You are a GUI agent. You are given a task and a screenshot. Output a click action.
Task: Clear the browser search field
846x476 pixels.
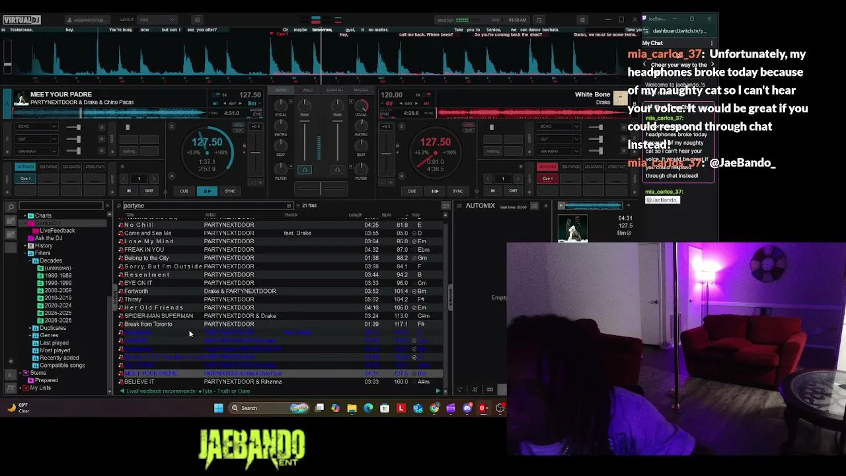pyautogui.click(x=289, y=206)
